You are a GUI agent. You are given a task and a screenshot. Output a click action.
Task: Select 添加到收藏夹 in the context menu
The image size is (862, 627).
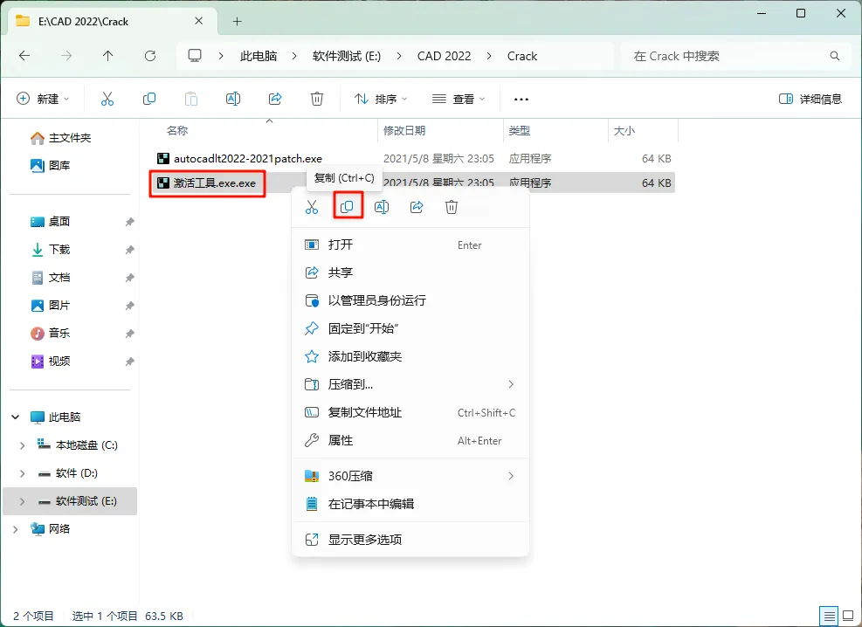[410, 356]
